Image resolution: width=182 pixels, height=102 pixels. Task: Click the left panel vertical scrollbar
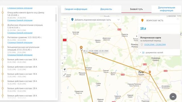click(56, 18)
